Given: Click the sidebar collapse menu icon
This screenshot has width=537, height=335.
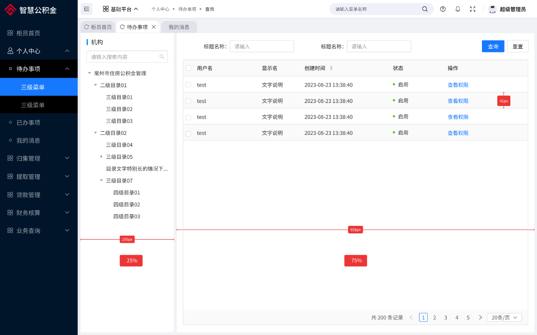Looking at the screenshot, I should tap(86, 9).
